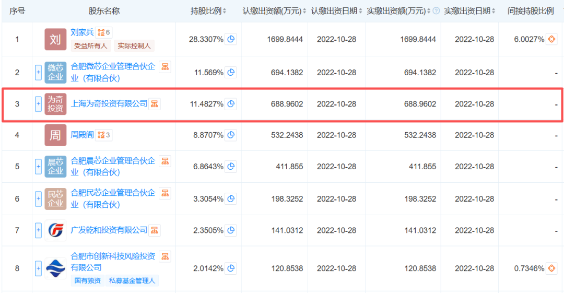Open equity structure icon beside 广发乾和投资有限公司
Viewport: 564px width, 293px height.
[x=155, y=230]
